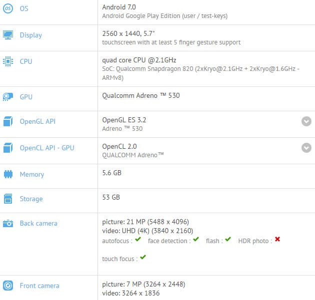This screenshot has height=300, width=315.
Task: Select the quad core CPU @2.1GHz text
Action: (139, 60)
